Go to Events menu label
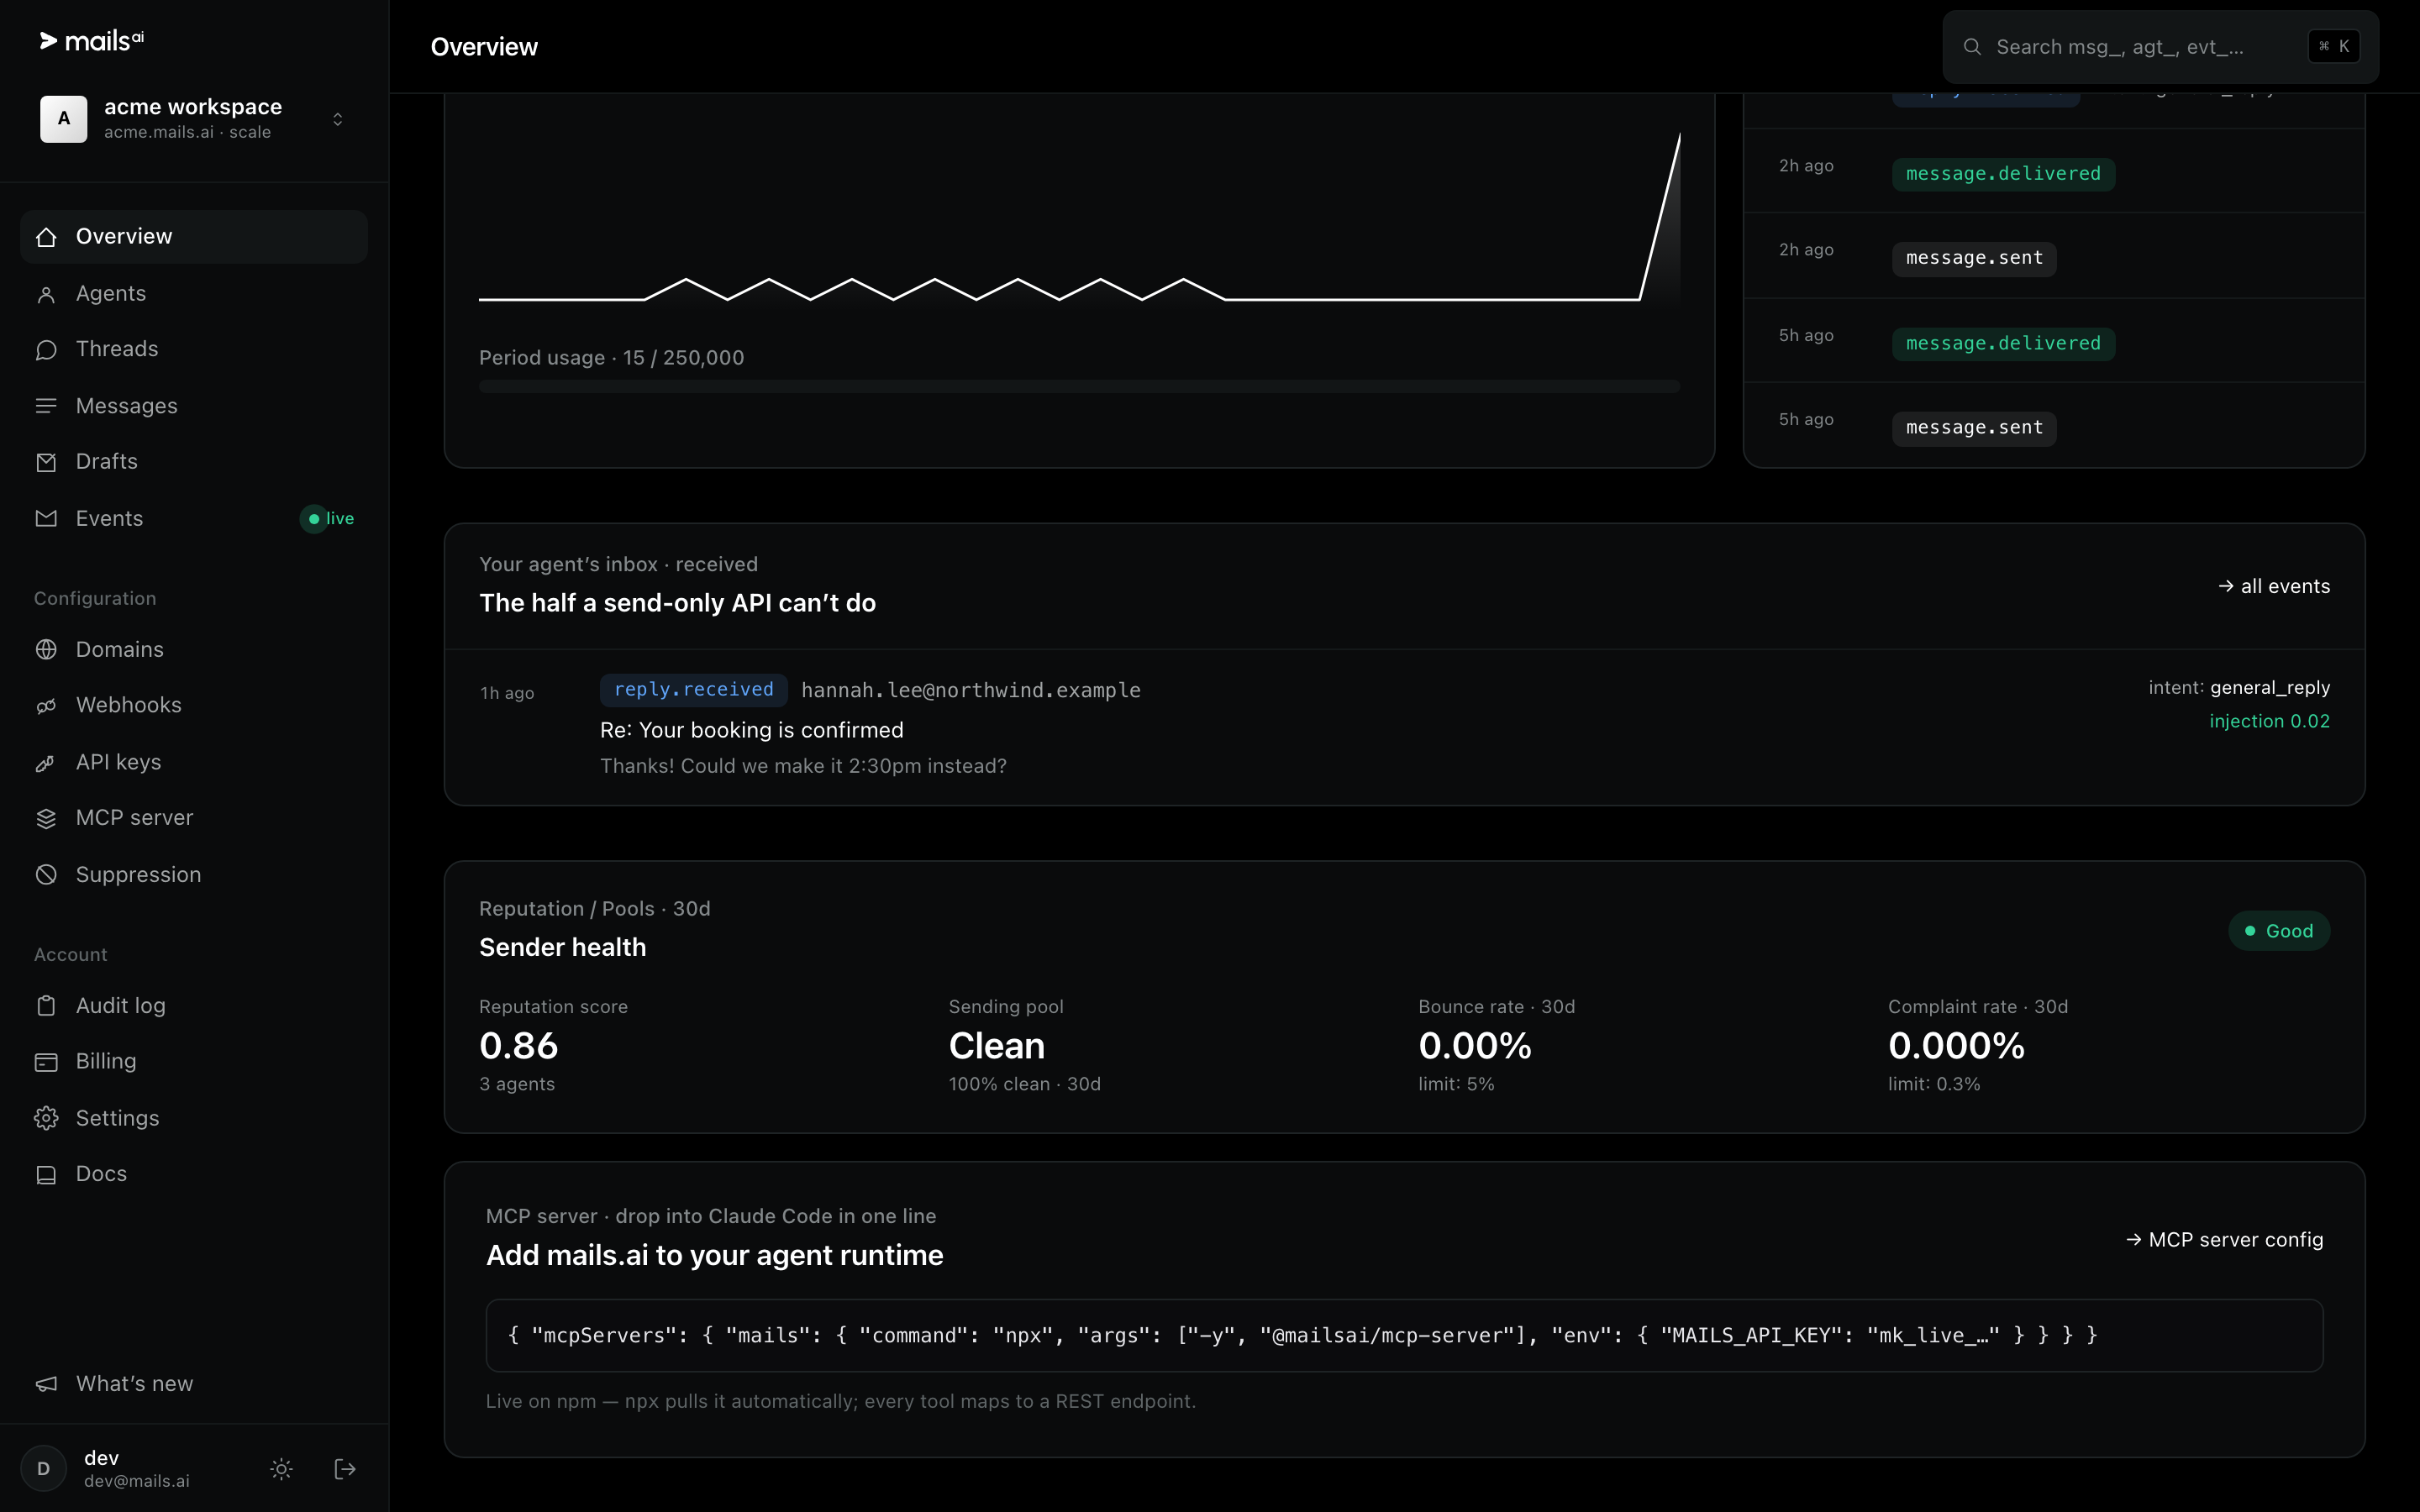 point(110,518)
